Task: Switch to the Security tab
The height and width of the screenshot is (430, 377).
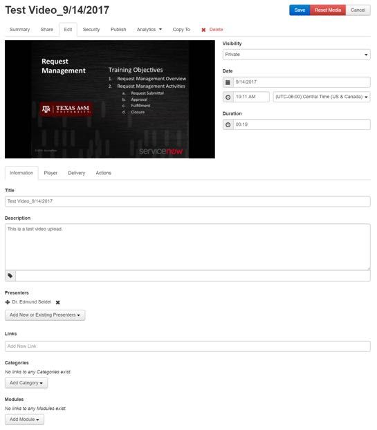Action: [91, 29]
